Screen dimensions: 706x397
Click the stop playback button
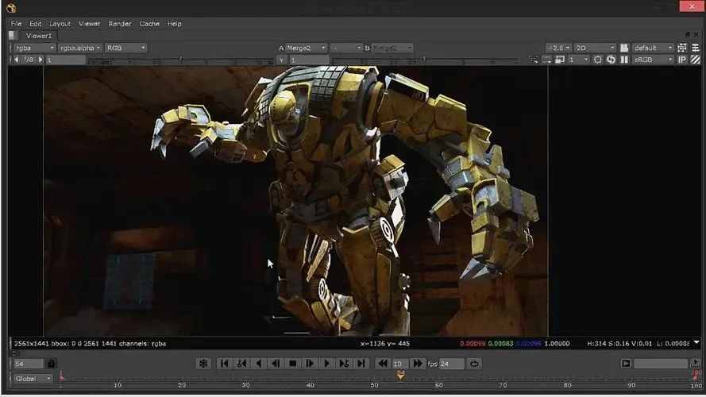[292, 364]
